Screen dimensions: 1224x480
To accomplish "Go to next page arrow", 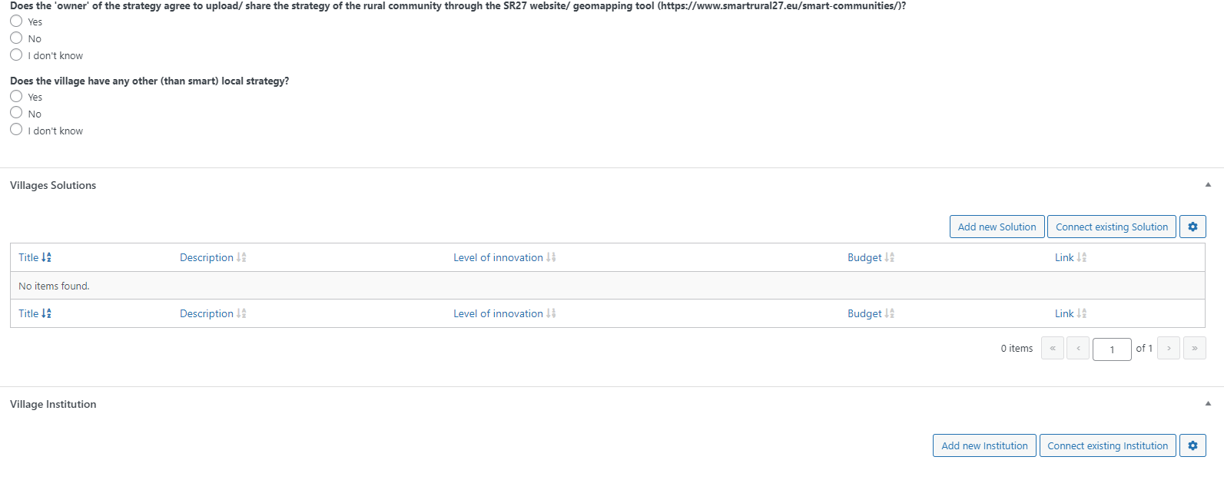I will pyautogui.click(x=1169, y=348).
